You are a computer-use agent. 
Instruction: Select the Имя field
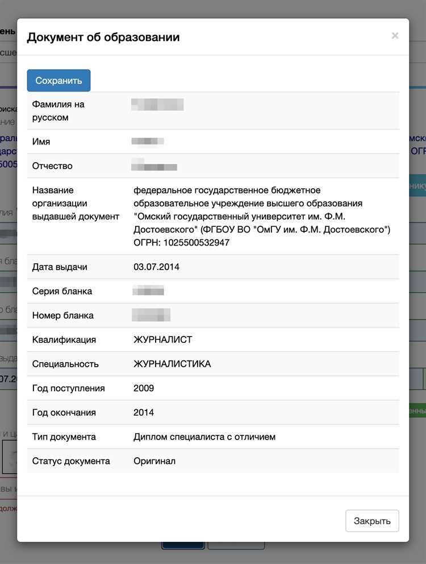149,141
